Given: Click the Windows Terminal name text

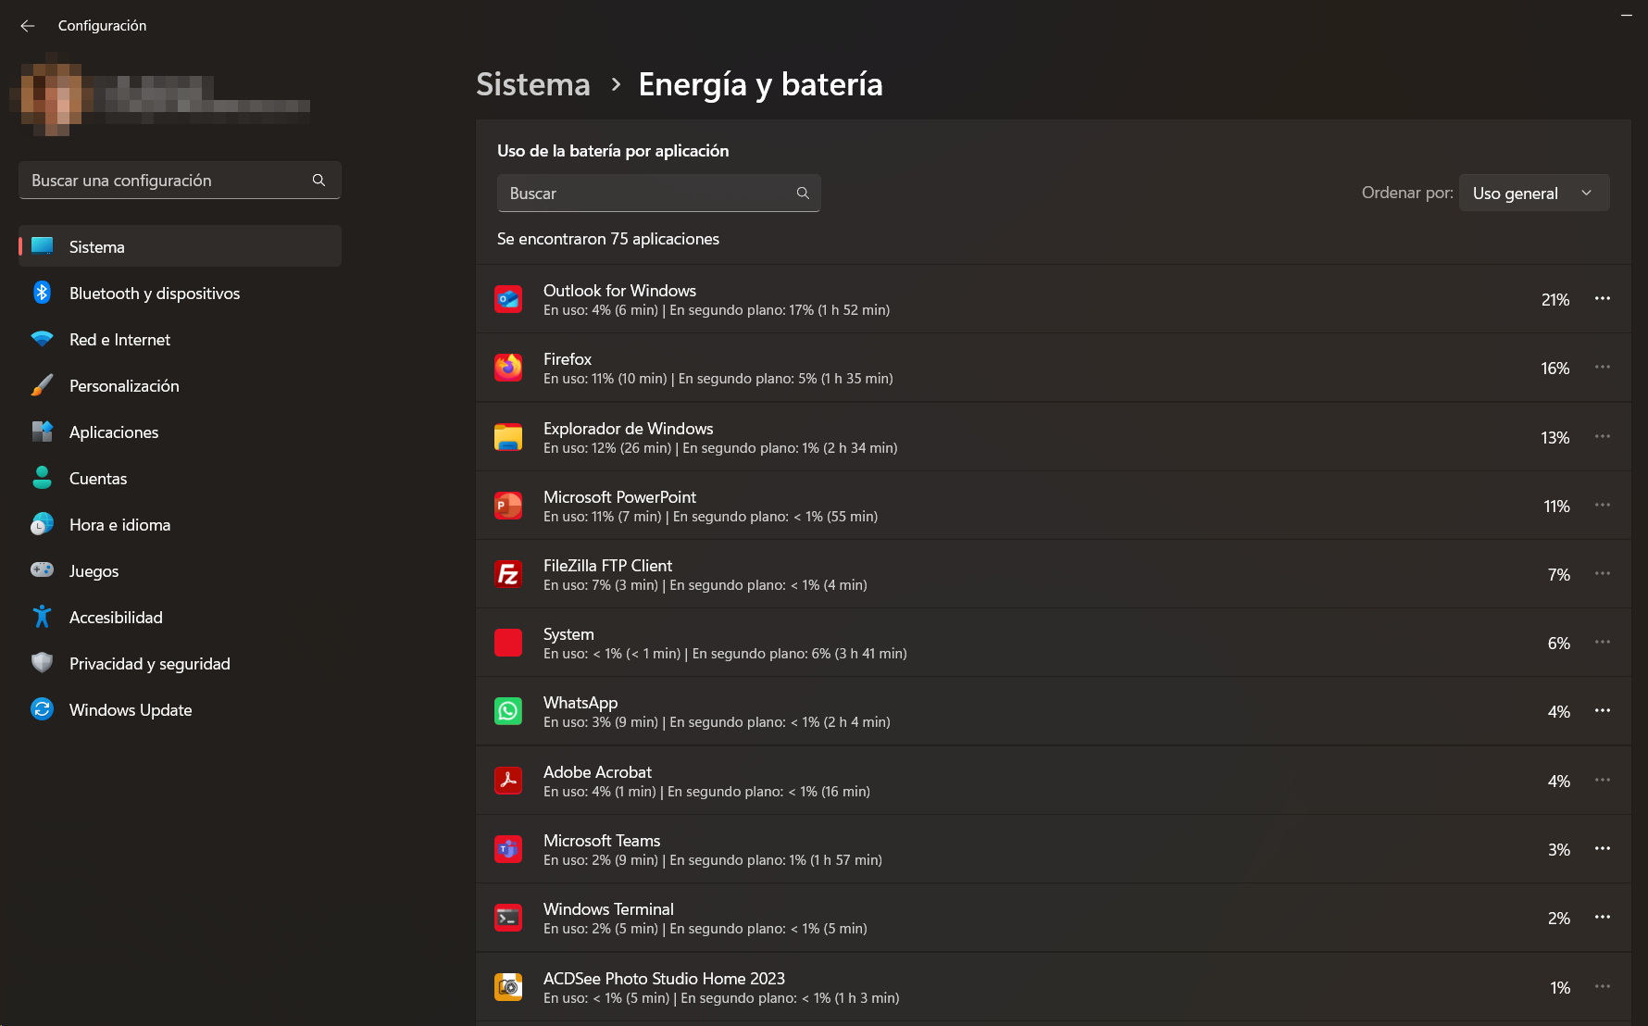Looking at the screenshot, I should pyautogui.click(x=608, y=909).
